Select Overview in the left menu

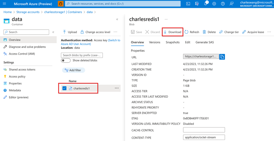[28, 40]
